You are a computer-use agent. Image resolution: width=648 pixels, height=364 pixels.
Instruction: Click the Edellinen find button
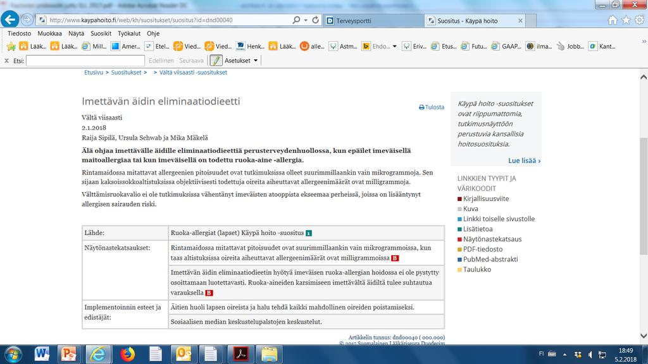161,61
